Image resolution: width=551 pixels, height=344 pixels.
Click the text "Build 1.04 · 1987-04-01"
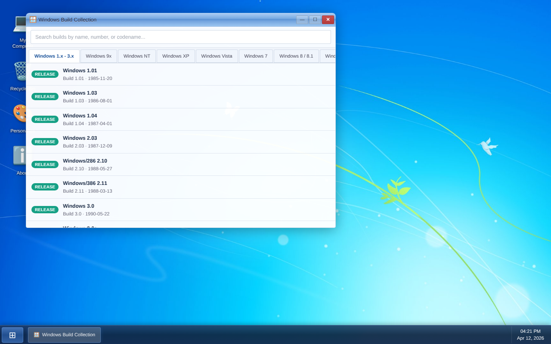click(87, 123)
